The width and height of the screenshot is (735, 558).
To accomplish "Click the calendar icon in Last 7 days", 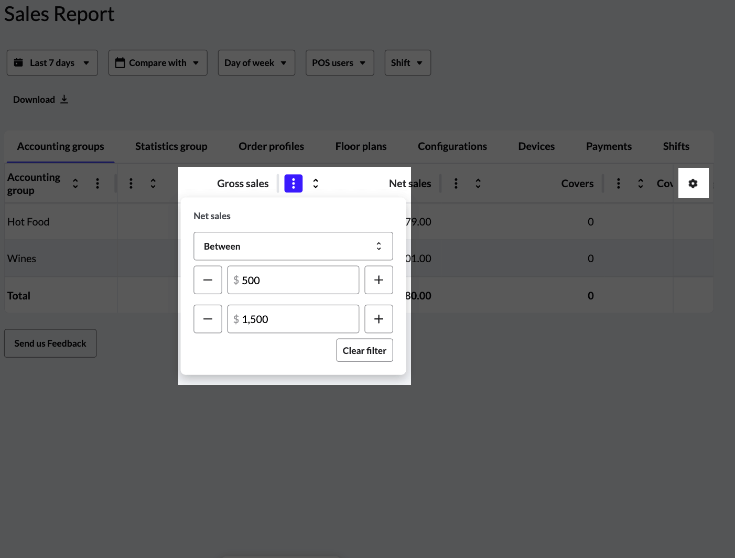I will (18, 62).
